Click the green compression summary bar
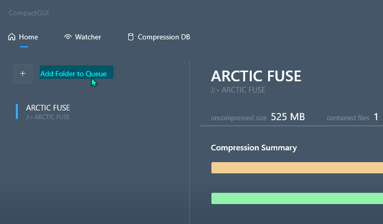The width and height of the screenshot is (383, 224). click(296, 198)
